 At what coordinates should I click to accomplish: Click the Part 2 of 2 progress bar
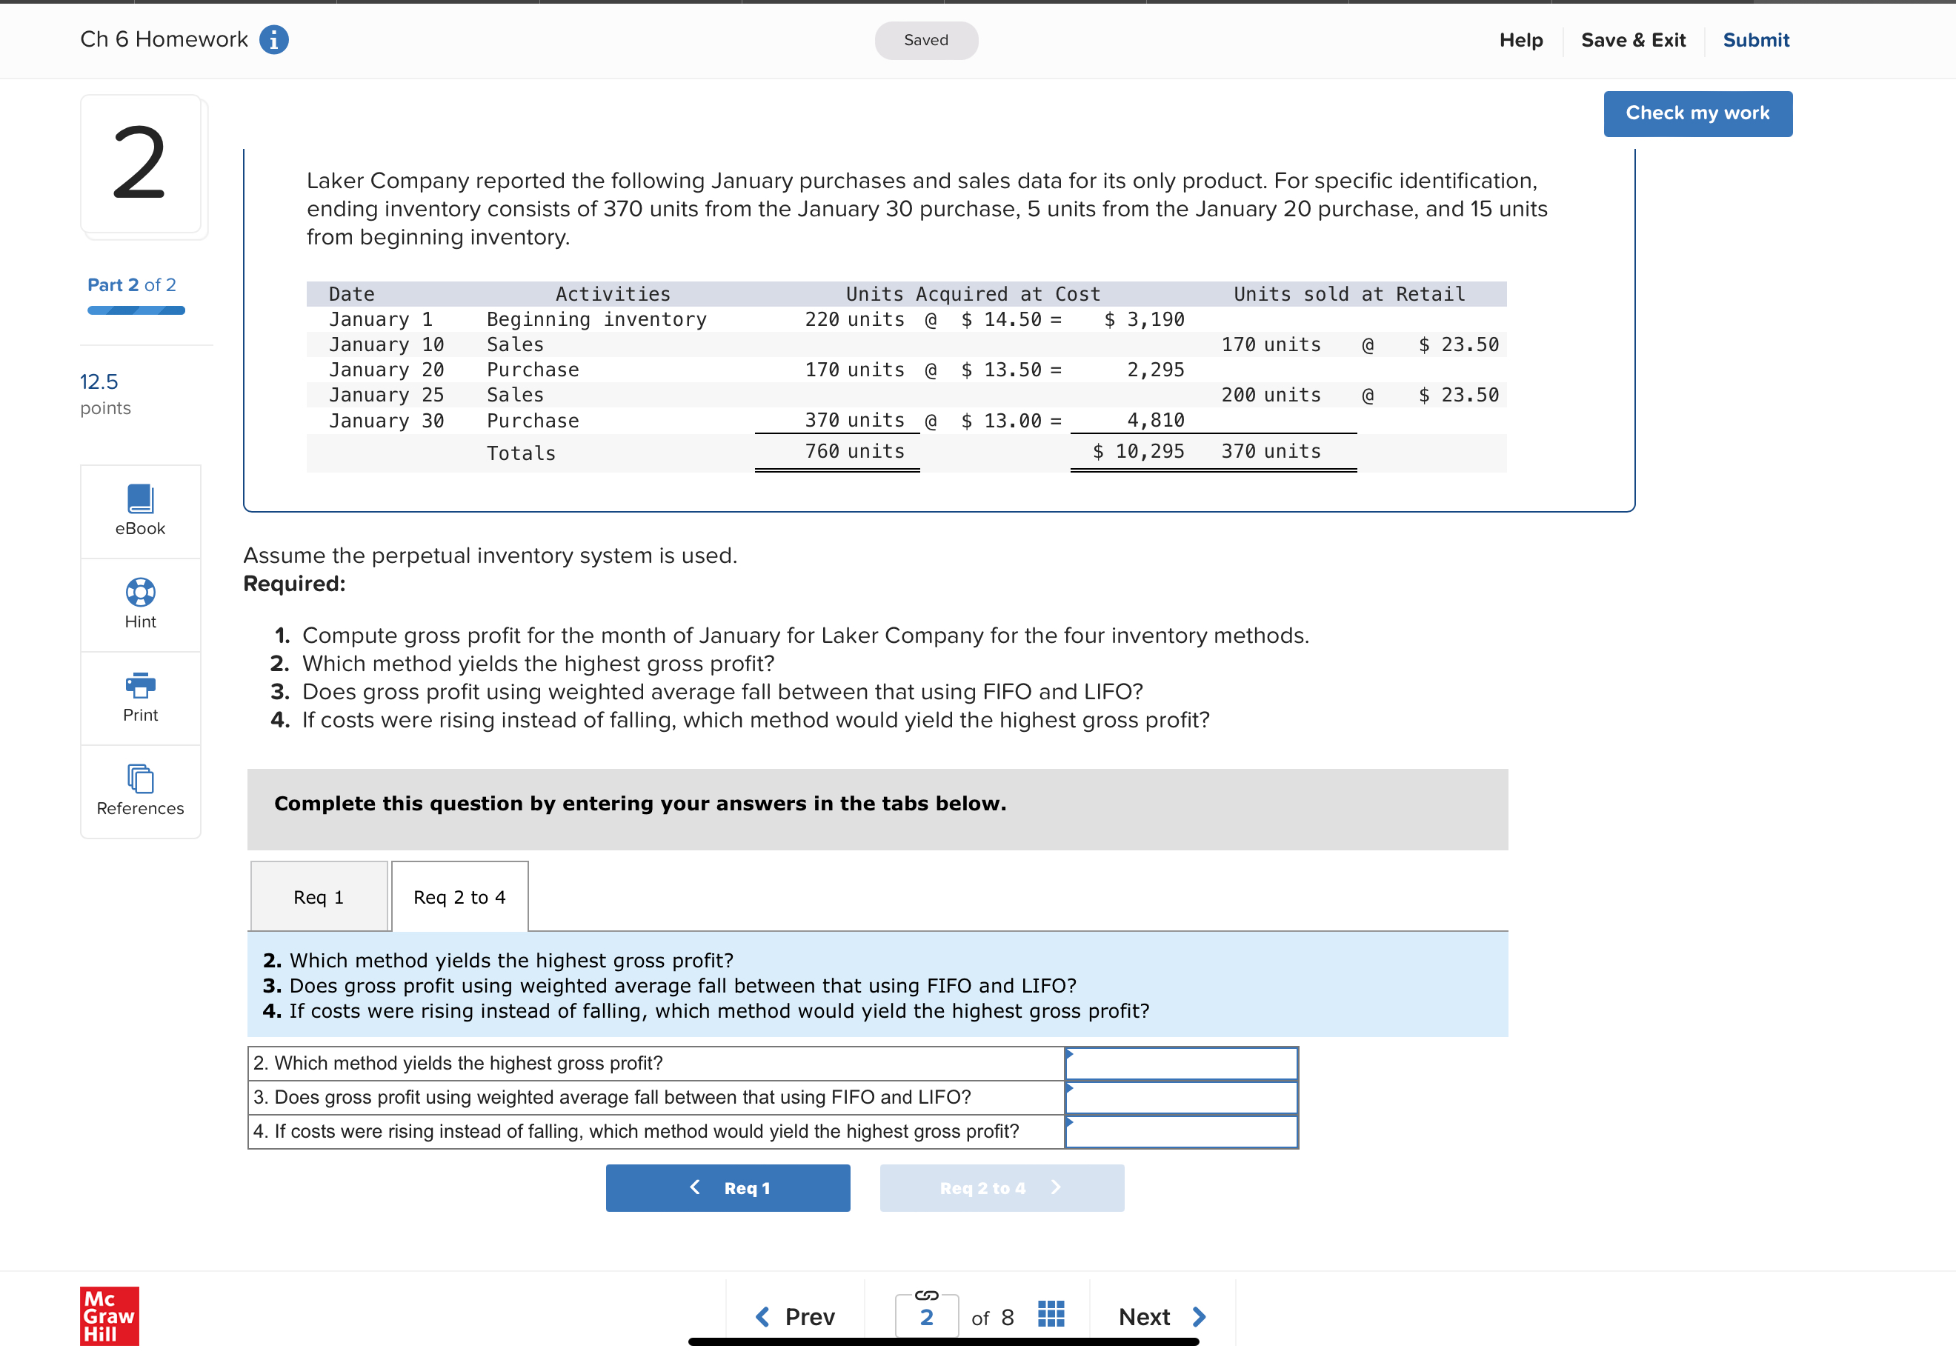pos(136,310)
